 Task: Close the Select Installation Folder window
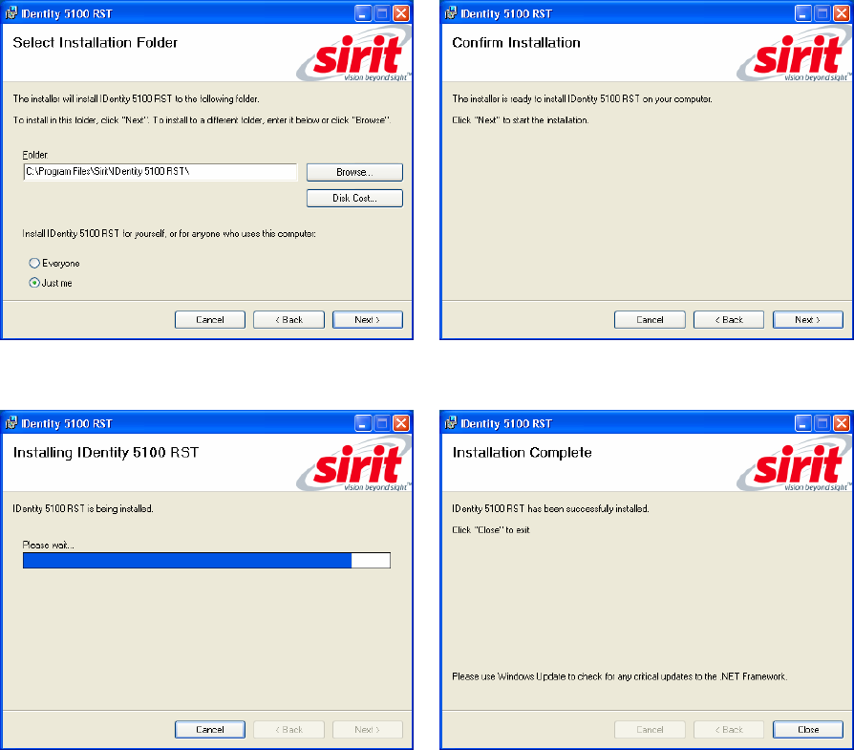click(x=401, y=13)
